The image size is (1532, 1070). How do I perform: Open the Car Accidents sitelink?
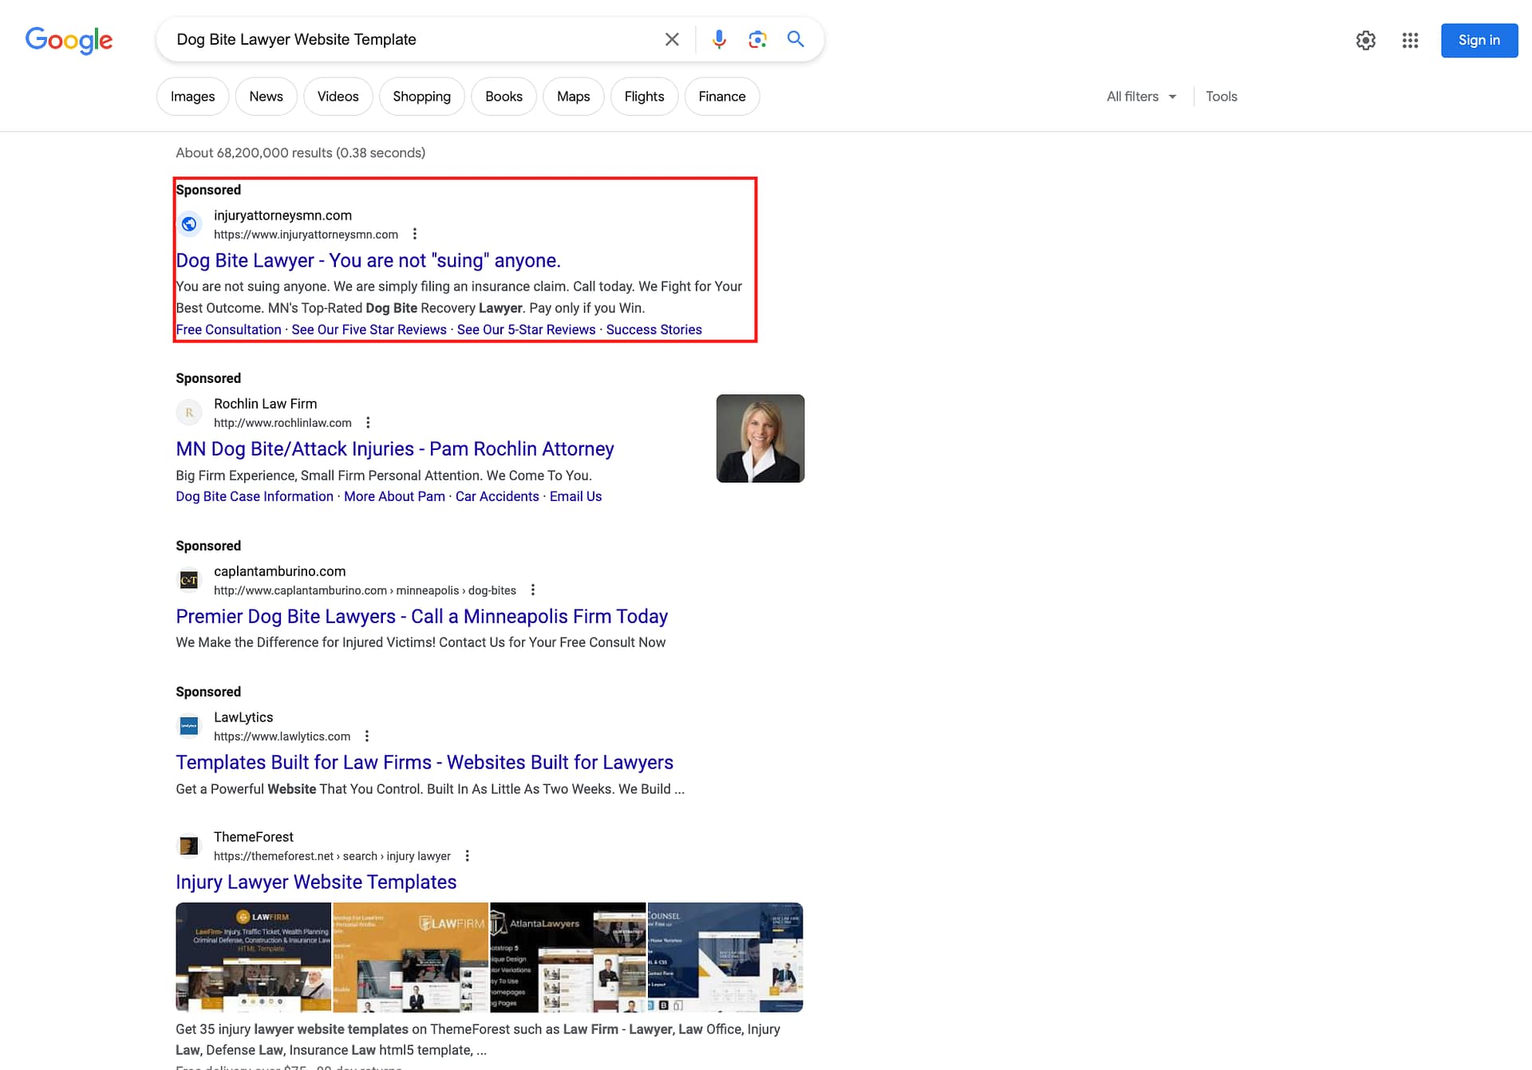pyautogui.click(x=497, y=496)
